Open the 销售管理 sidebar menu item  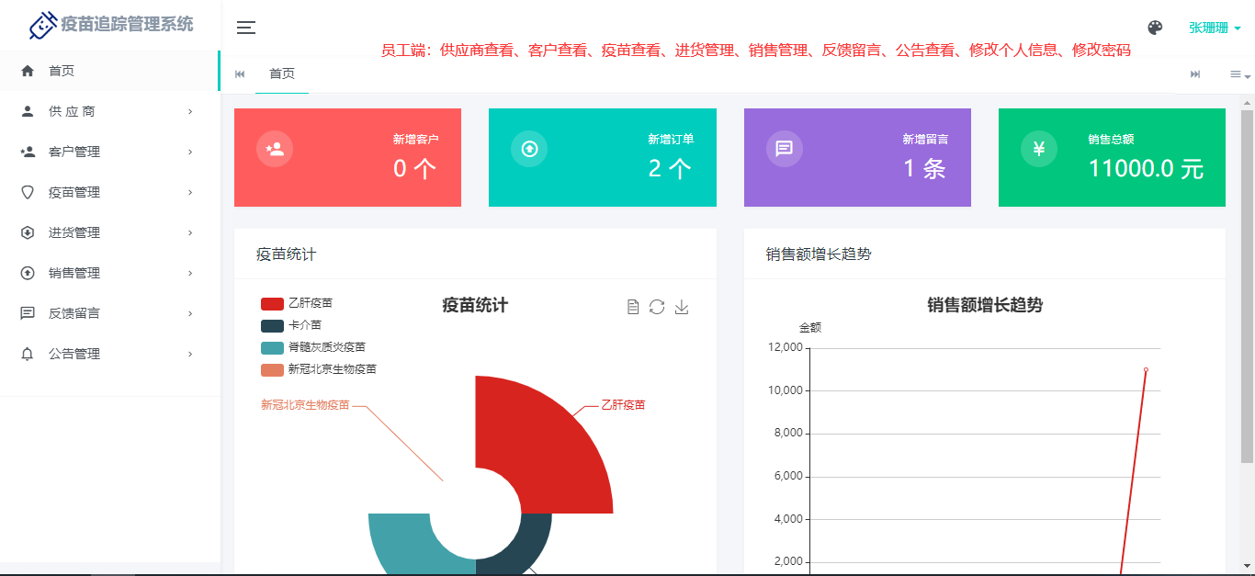click(110, 273)
